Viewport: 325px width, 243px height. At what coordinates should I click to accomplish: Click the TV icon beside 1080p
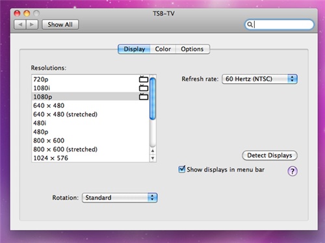click(x=144, y=96)
